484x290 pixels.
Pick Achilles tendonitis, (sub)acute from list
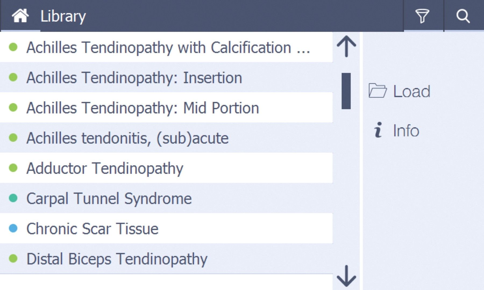127,138
